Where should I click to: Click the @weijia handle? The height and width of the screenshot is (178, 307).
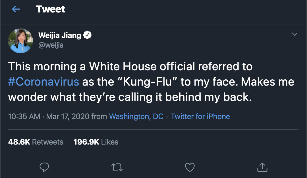tap(51, 45)
